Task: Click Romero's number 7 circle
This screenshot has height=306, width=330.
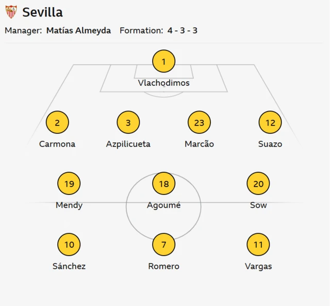Action: click(164, 245)
